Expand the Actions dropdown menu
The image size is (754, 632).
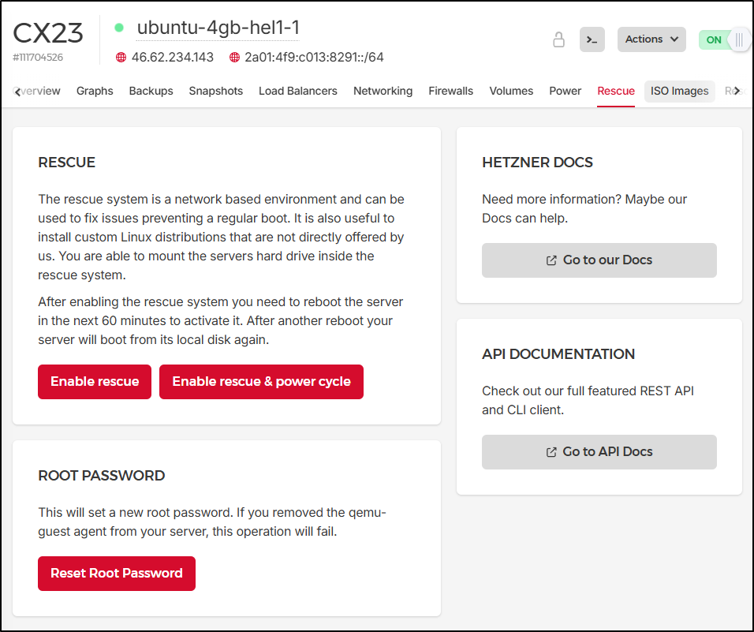click(651, 39)
